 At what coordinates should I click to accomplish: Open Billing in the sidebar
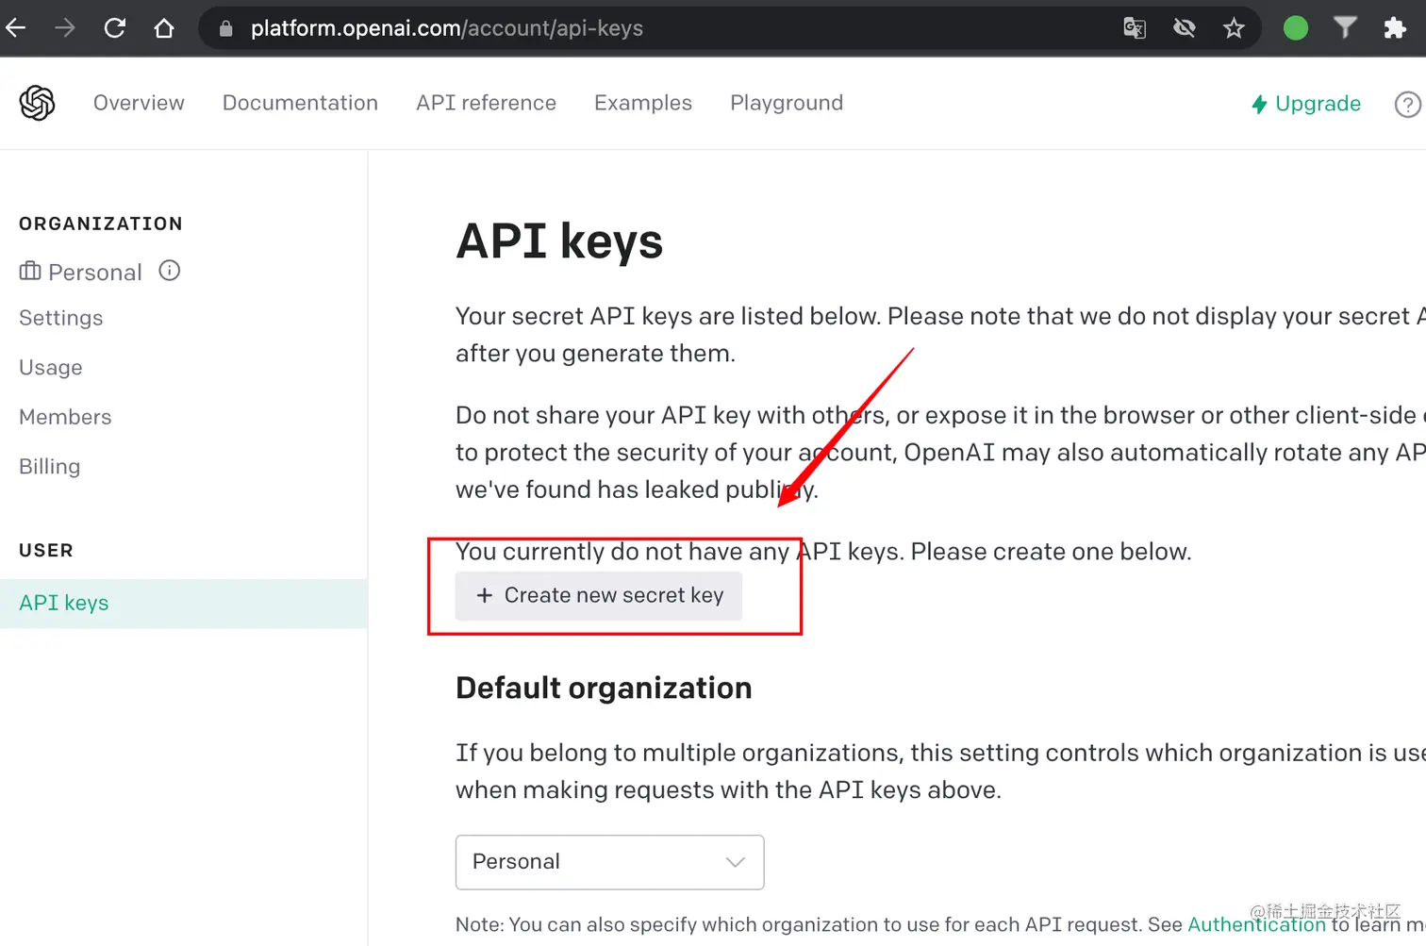tap(50, 466)
